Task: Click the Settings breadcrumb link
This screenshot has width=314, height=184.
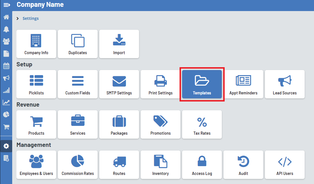Action: (x=31, y=18)
